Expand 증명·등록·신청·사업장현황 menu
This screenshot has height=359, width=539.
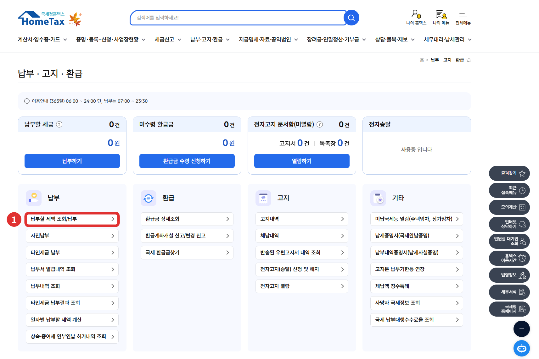[x=111, y=40]
